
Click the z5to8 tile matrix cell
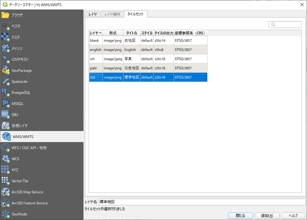coord(164,49)
